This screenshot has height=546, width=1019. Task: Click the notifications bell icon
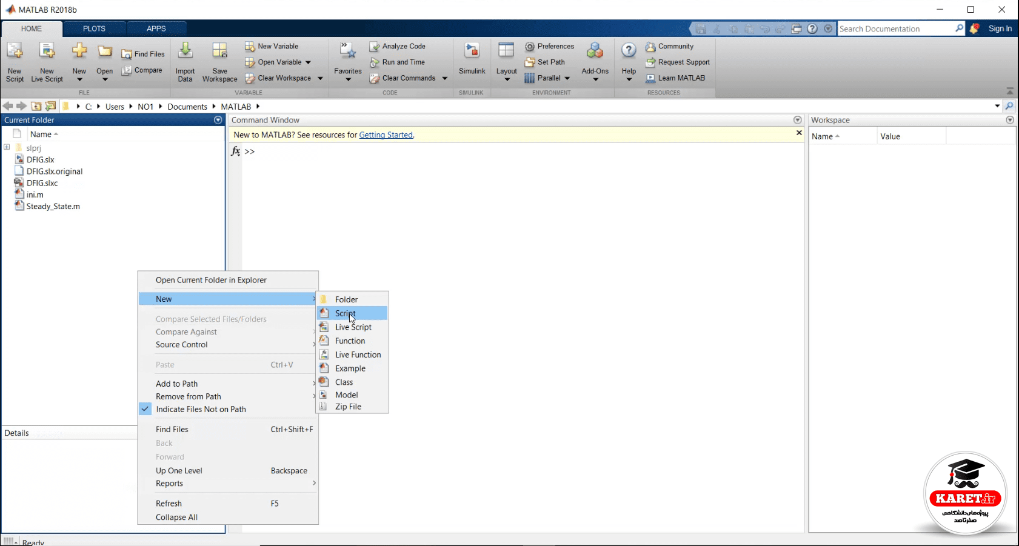[974, 28]
